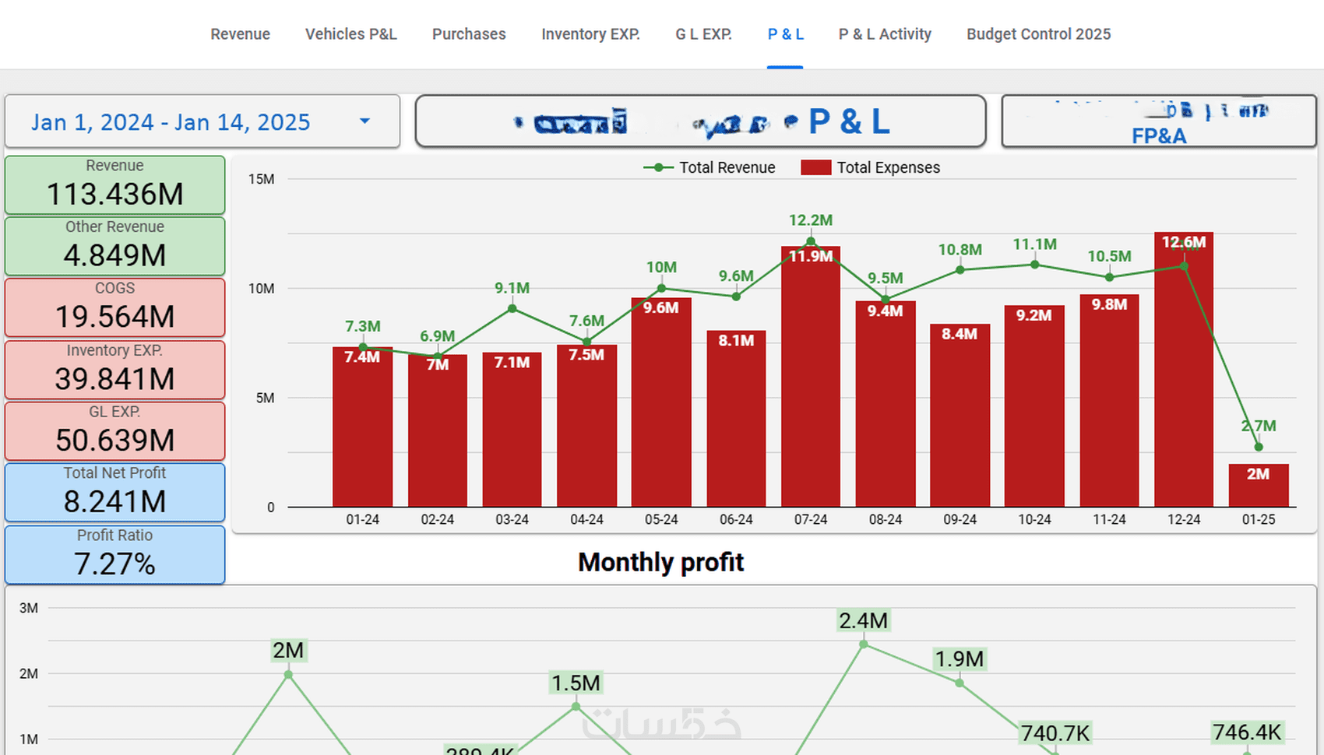Select the 08-24 expenses bar labeled 9.4M
This screenshot has width=1324, height=755.
pos(886,405)
